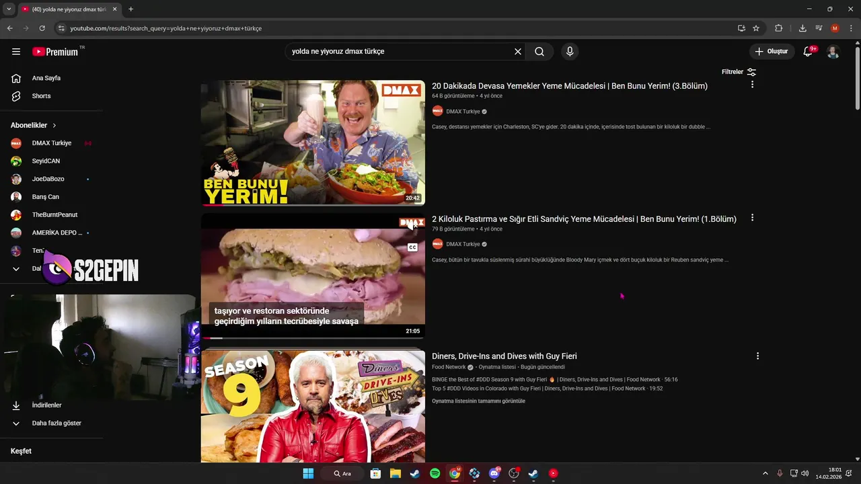Click 'Oynatma listesinin tamamını görüntüle' link
The height and width of the screenshot is (484, 861).
tap(478, 401)
